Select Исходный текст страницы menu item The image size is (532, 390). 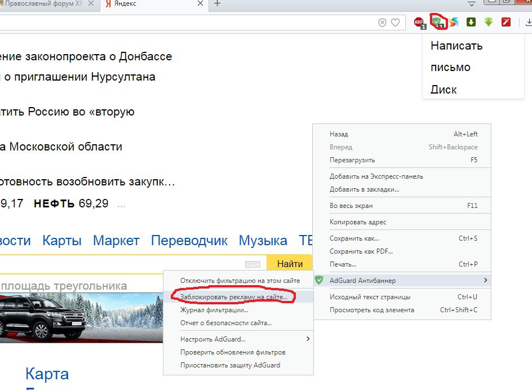[403, 296]
